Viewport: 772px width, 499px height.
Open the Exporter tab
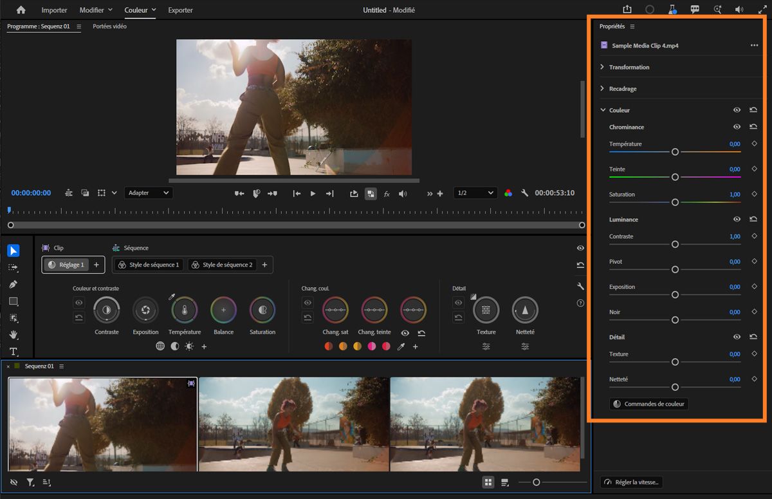[180, 10]
